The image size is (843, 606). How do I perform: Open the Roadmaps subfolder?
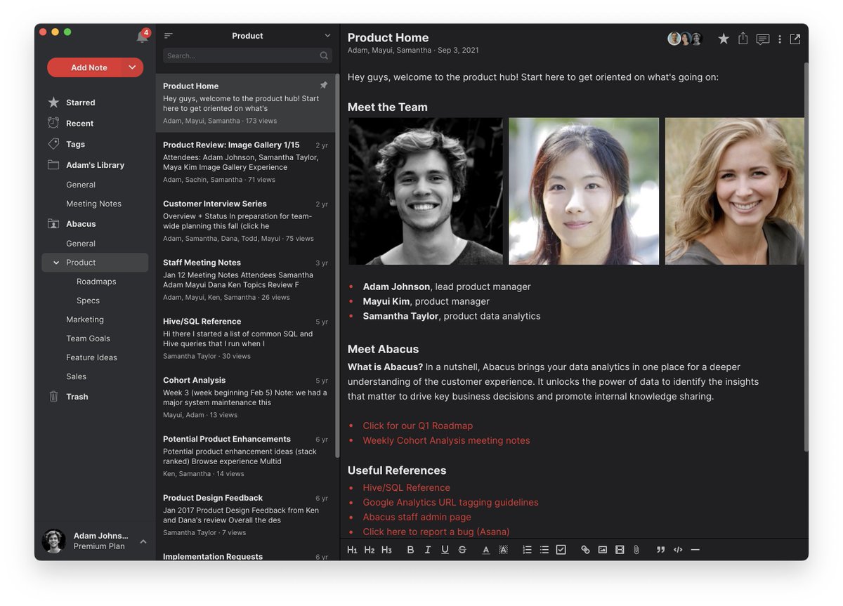(96, 282)
